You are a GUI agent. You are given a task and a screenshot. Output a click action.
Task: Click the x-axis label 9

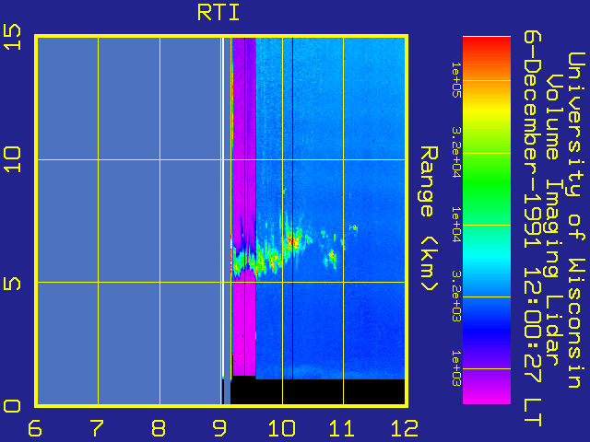coord(219,428)
